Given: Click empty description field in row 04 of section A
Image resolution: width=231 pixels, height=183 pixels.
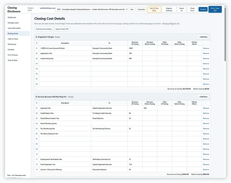Looking at the screenshot, I should pyautogui.click(x=65, y=64).
